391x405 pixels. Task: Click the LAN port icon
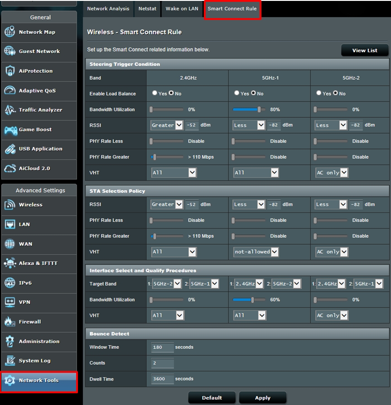coord(10,224)
